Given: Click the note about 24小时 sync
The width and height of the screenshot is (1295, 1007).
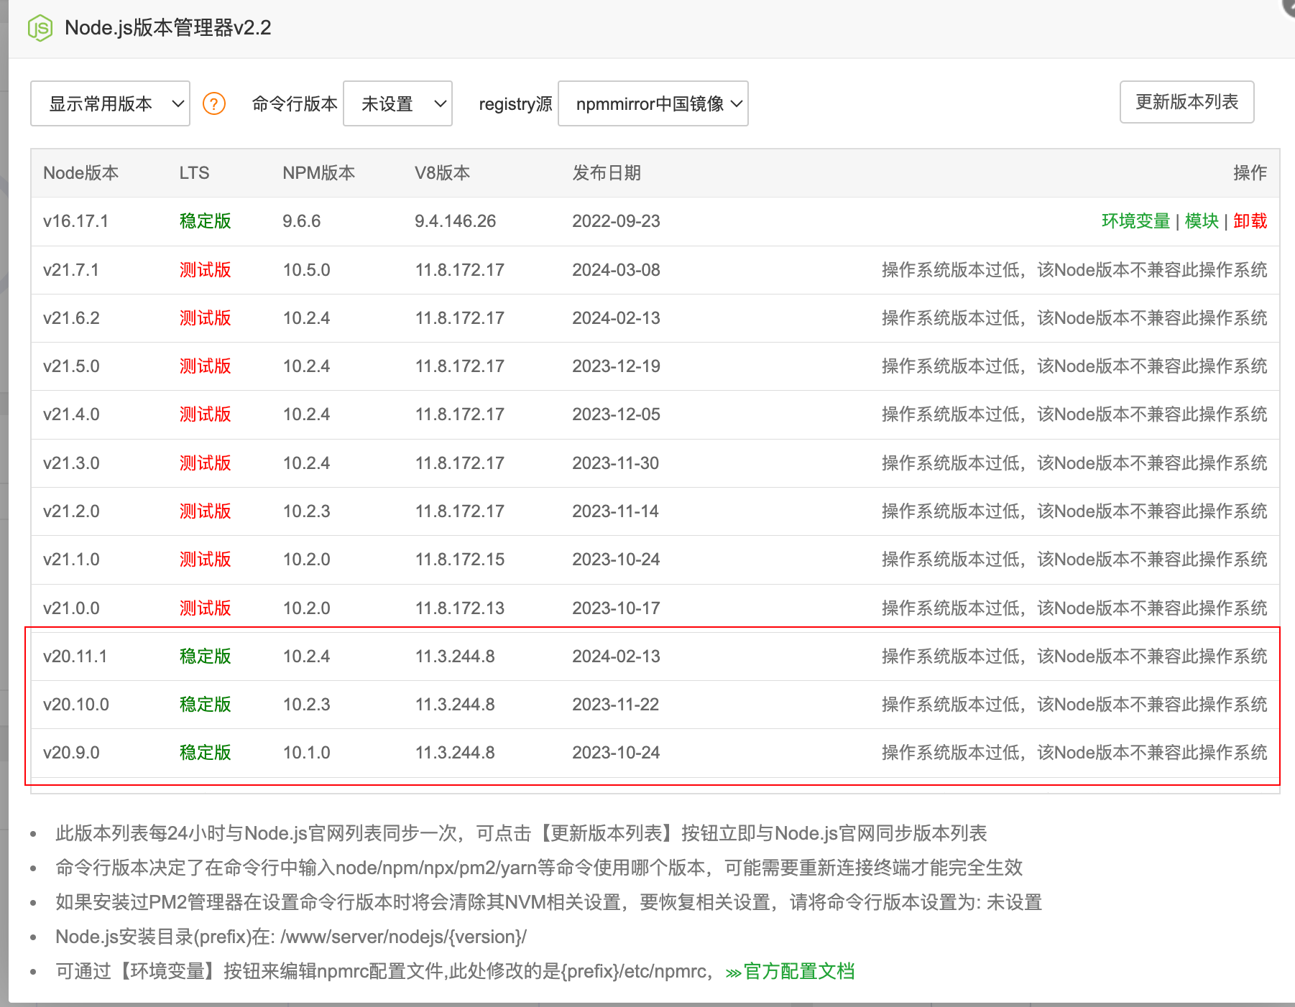Looking at the screenshot, I should click(521, 833).
